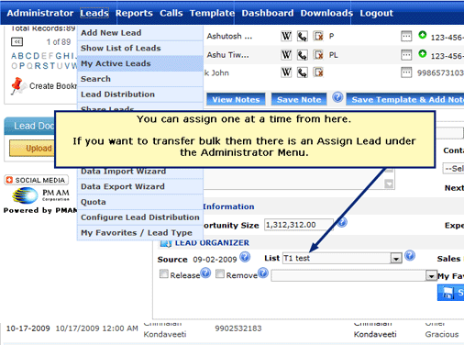464x345 pixels.
Task: Click the blue Save disk button
Action: tap(451, 293)
